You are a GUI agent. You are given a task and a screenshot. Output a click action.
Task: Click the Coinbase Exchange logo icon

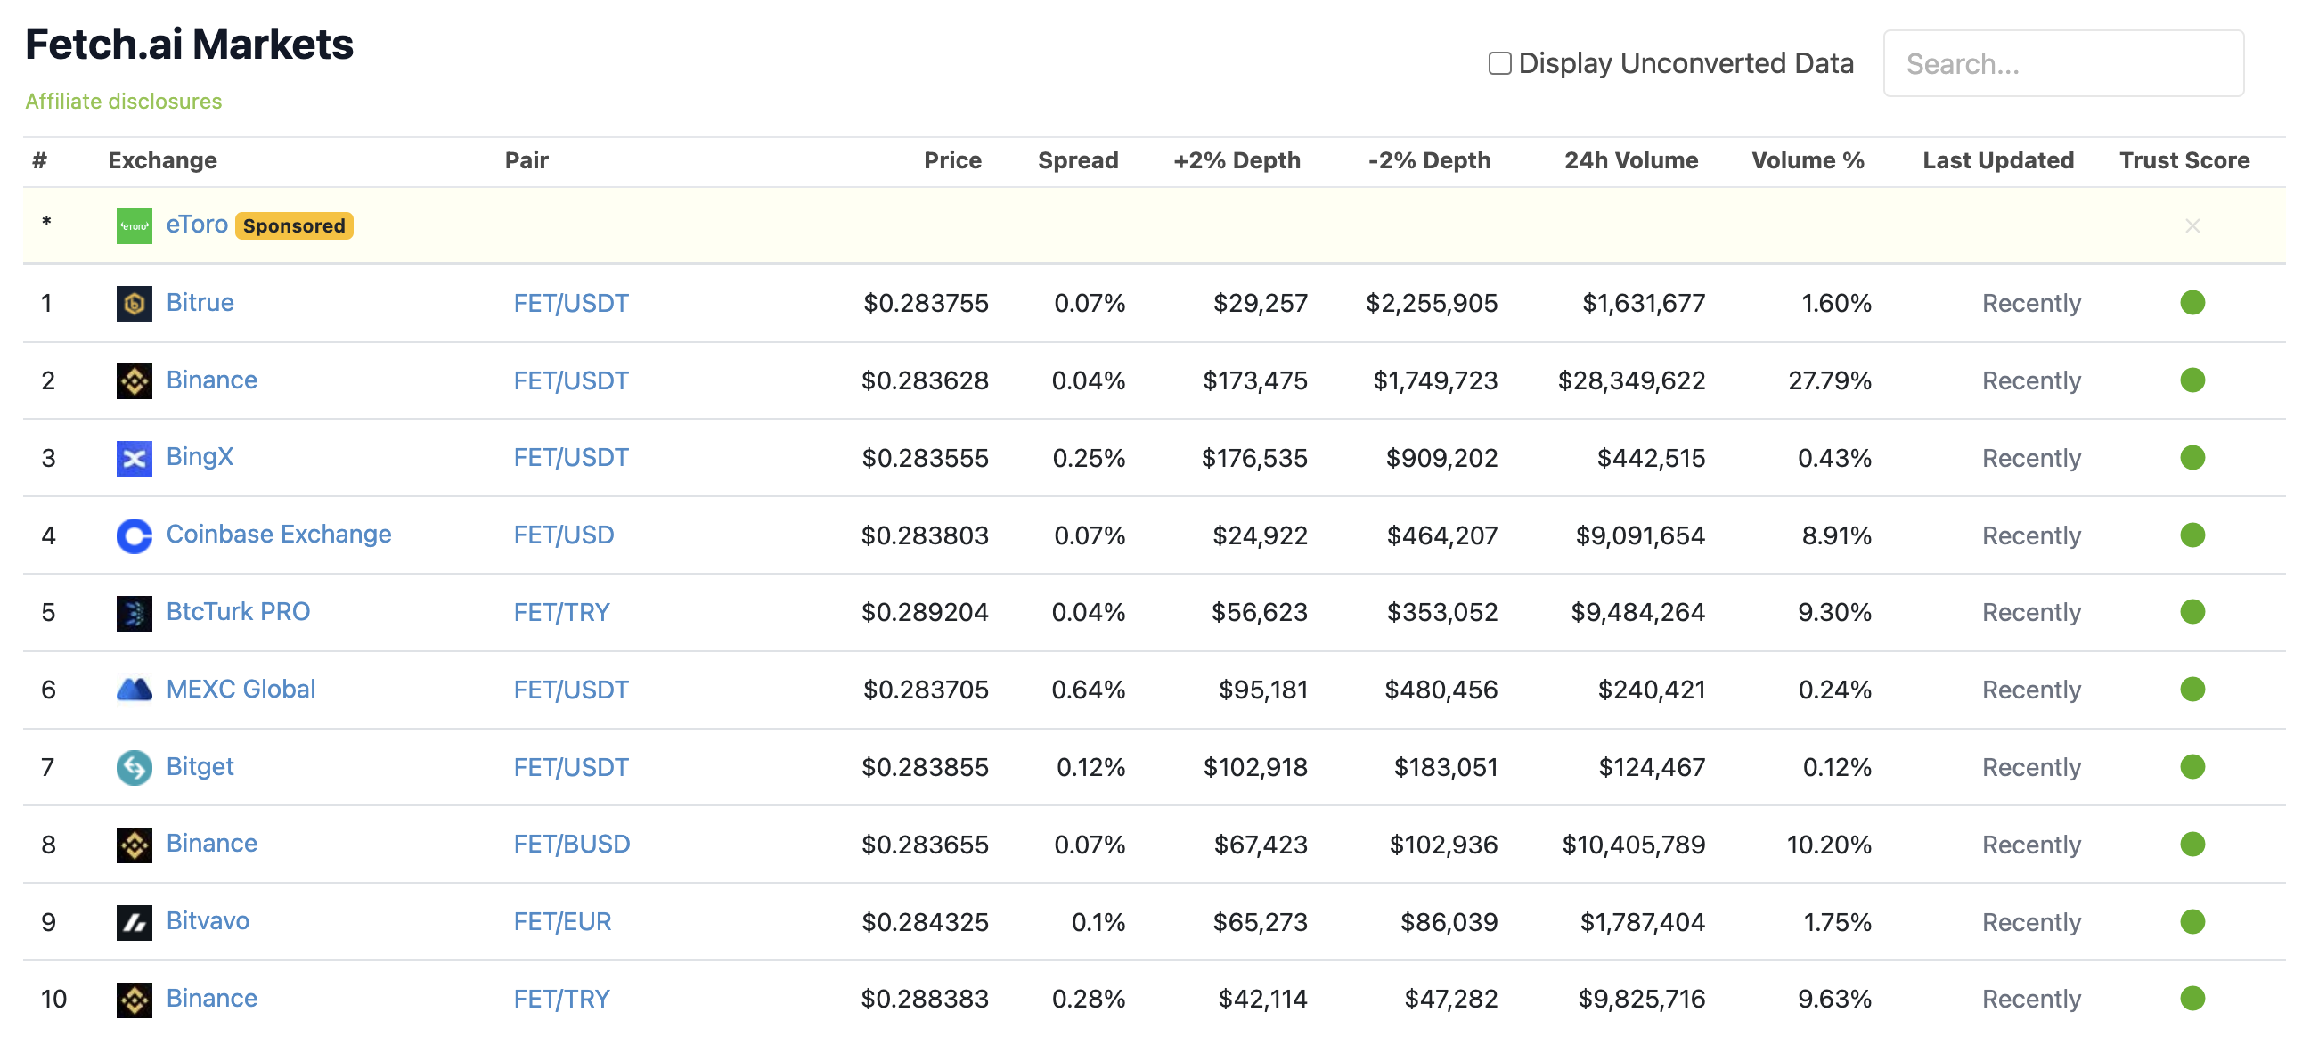click(x=134, y=535)
